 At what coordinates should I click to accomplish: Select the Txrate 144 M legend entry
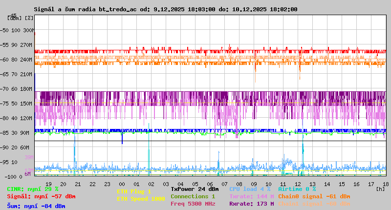click(x=251, y=196)
